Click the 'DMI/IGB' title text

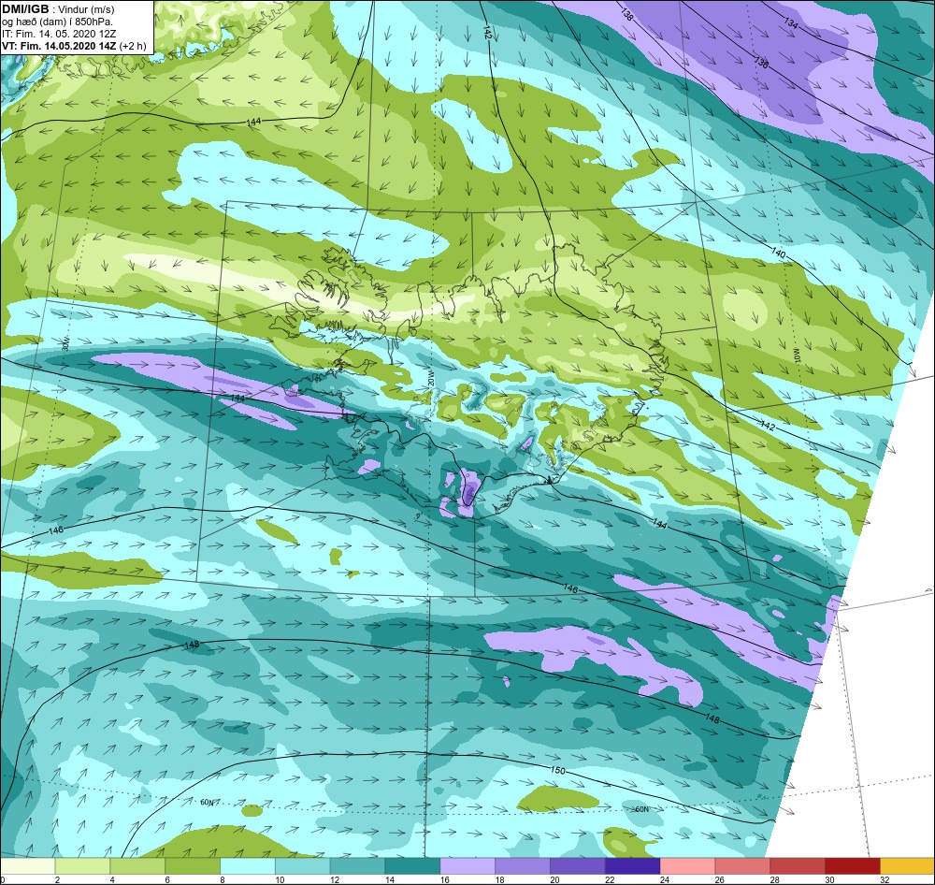(x=25, y=9)
